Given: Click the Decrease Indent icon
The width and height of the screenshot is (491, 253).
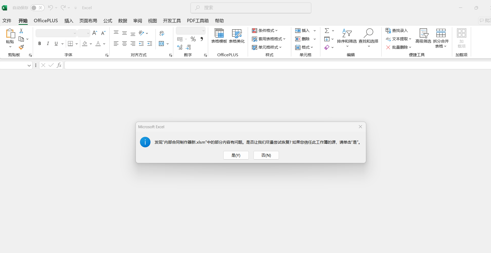Looking at the screenshot, I should pos(141,44).
